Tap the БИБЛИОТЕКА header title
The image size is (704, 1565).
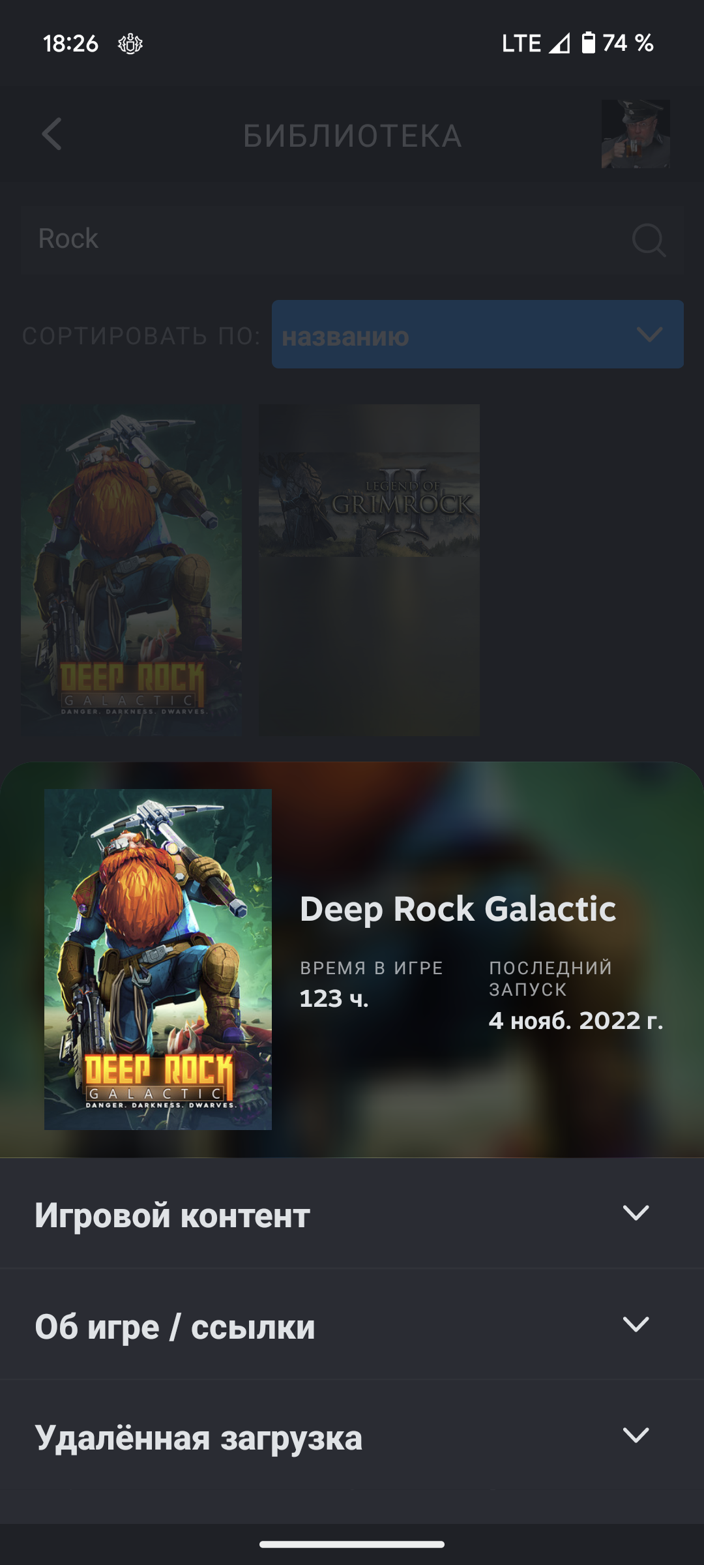(353, 136)
